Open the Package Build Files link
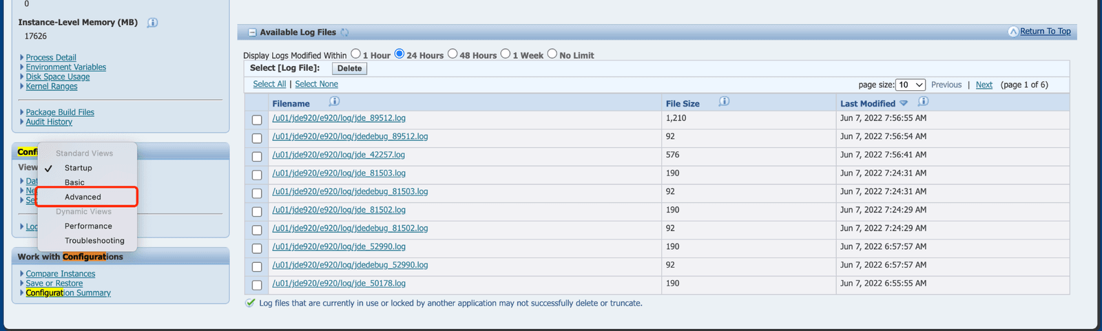This screenshot has width=1102, height=331. 60,112
